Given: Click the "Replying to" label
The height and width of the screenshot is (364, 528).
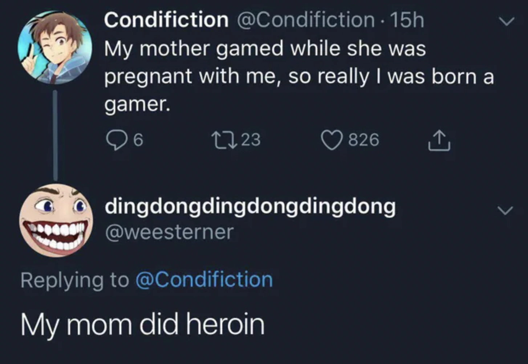Looking at the screenshot, I should [75, 280].
